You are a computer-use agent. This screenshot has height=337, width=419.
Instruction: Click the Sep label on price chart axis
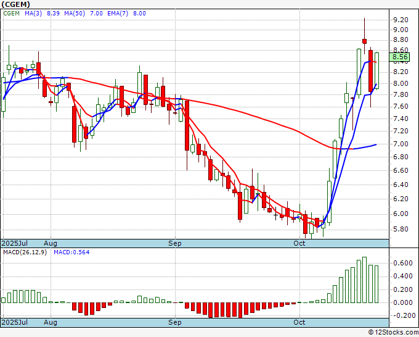[175, 243]
